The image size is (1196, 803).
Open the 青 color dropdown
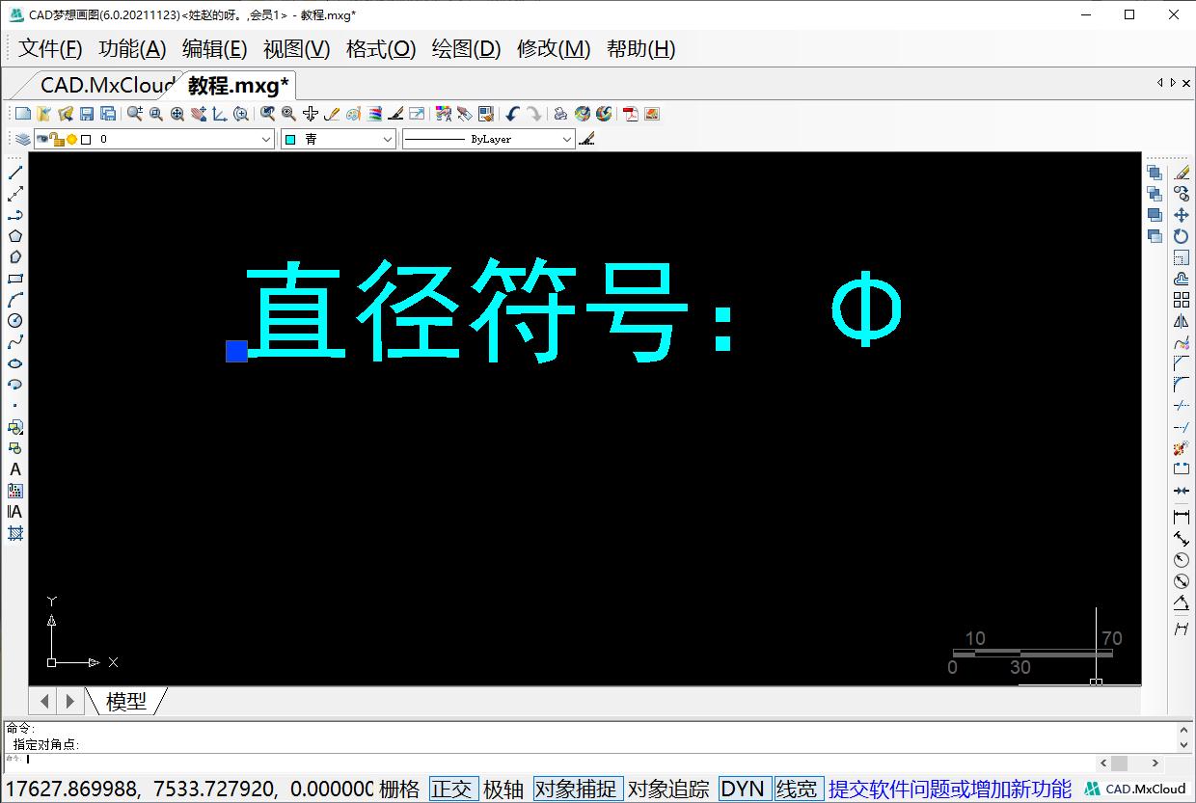coord(390,139)
